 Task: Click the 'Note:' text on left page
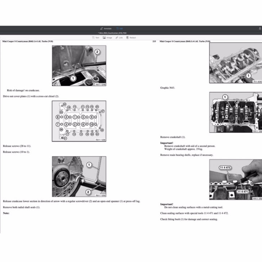[6, 213]
